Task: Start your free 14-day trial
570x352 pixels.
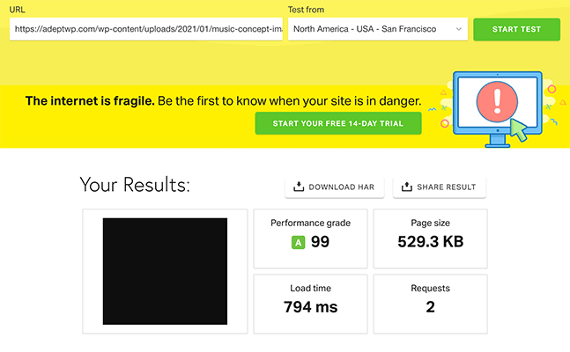Action: coord(338,124)
